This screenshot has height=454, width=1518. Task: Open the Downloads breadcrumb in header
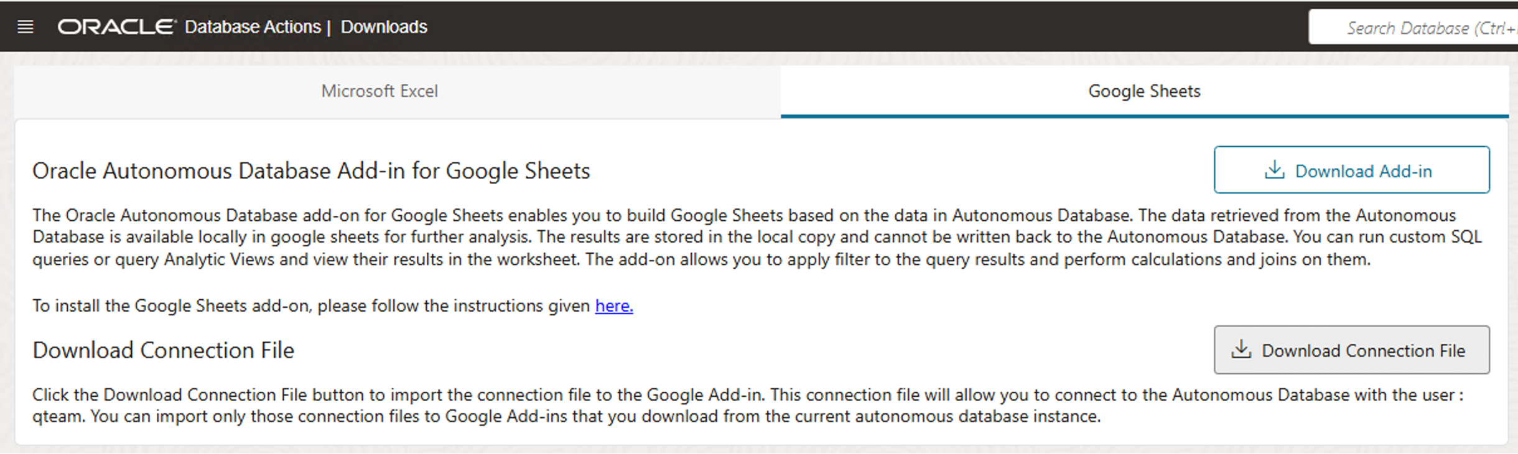click(383, 27)
